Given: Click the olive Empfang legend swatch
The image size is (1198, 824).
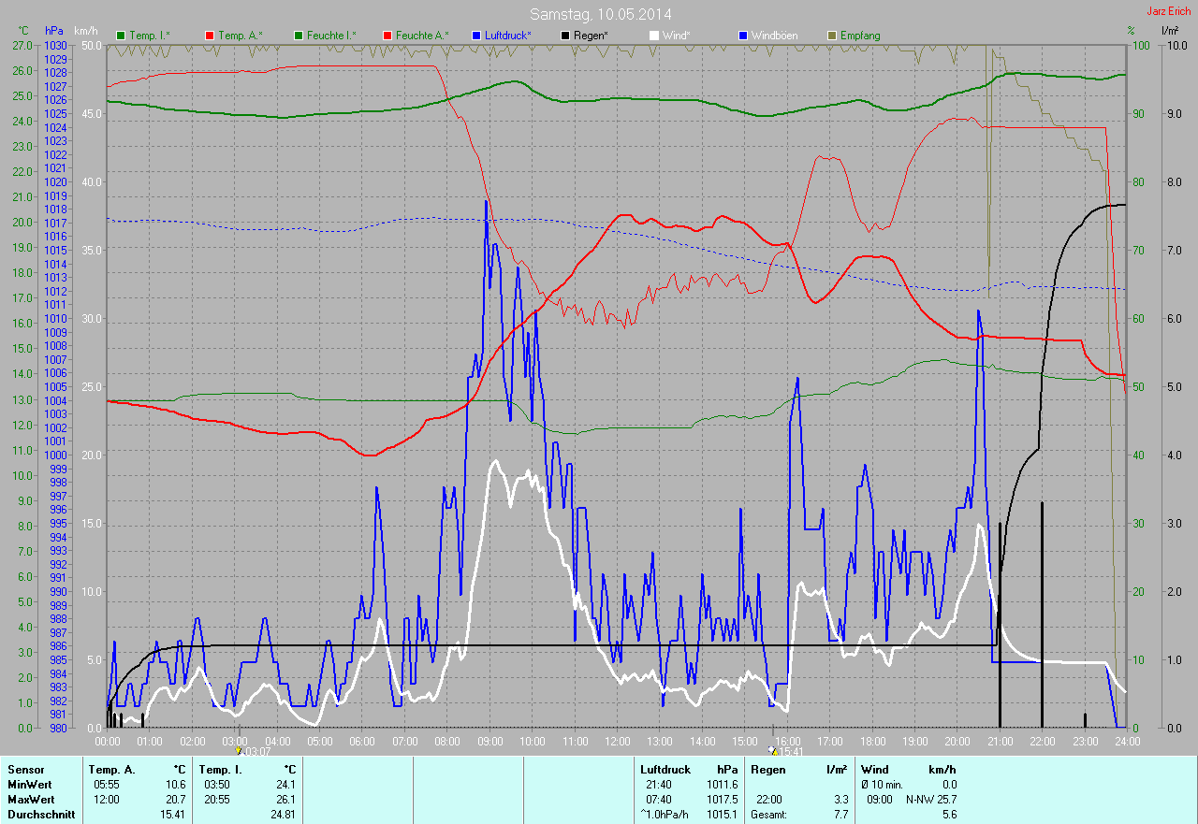Looking at the screenshot, I should (832, 36).
